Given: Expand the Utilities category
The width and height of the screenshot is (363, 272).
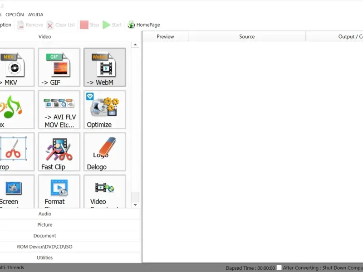Looking at the screenshot, I should (69, 257).
